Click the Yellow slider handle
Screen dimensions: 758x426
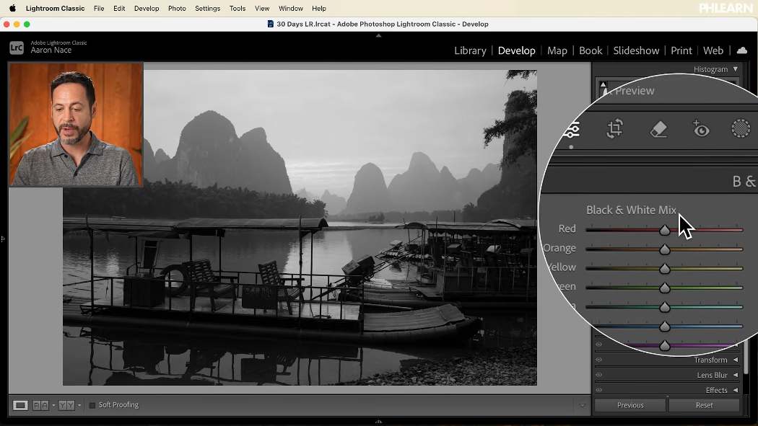pyautogui.click(x=665, y=269)
